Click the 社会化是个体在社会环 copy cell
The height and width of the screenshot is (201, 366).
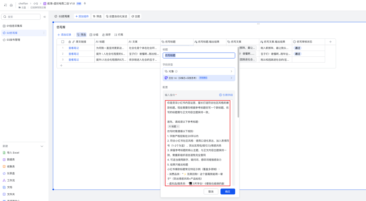[x=144, y=48]
